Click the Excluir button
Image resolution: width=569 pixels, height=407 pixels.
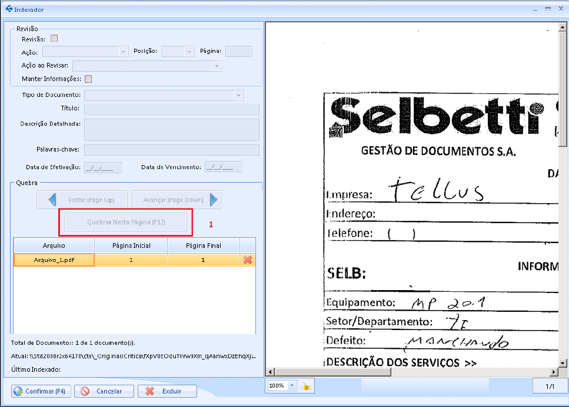coord(167,391)
